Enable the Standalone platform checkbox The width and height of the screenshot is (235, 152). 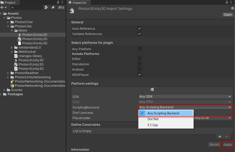tap(140, 64)
